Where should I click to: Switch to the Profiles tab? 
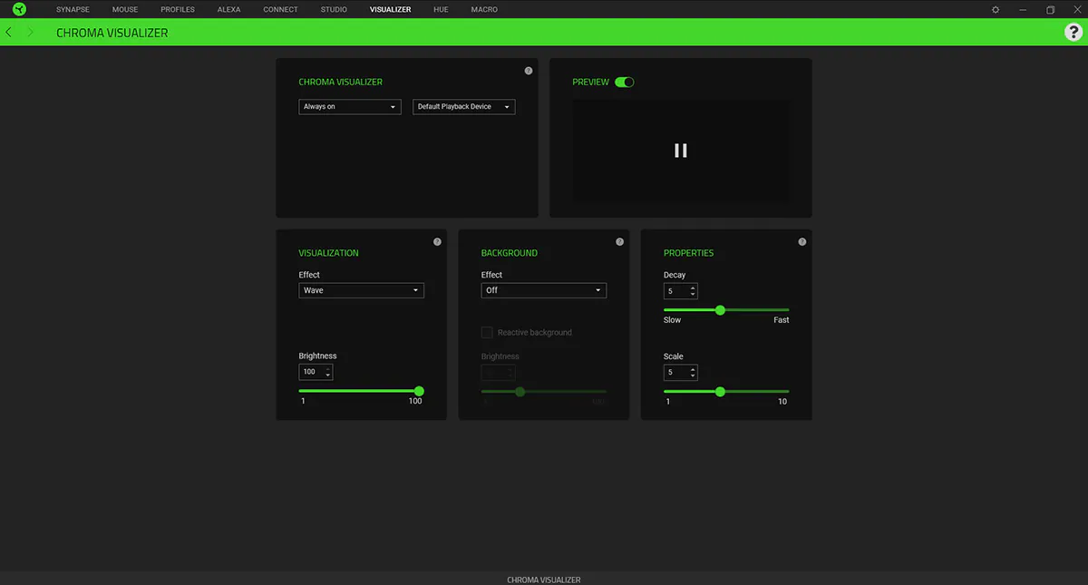pos(178,9)
